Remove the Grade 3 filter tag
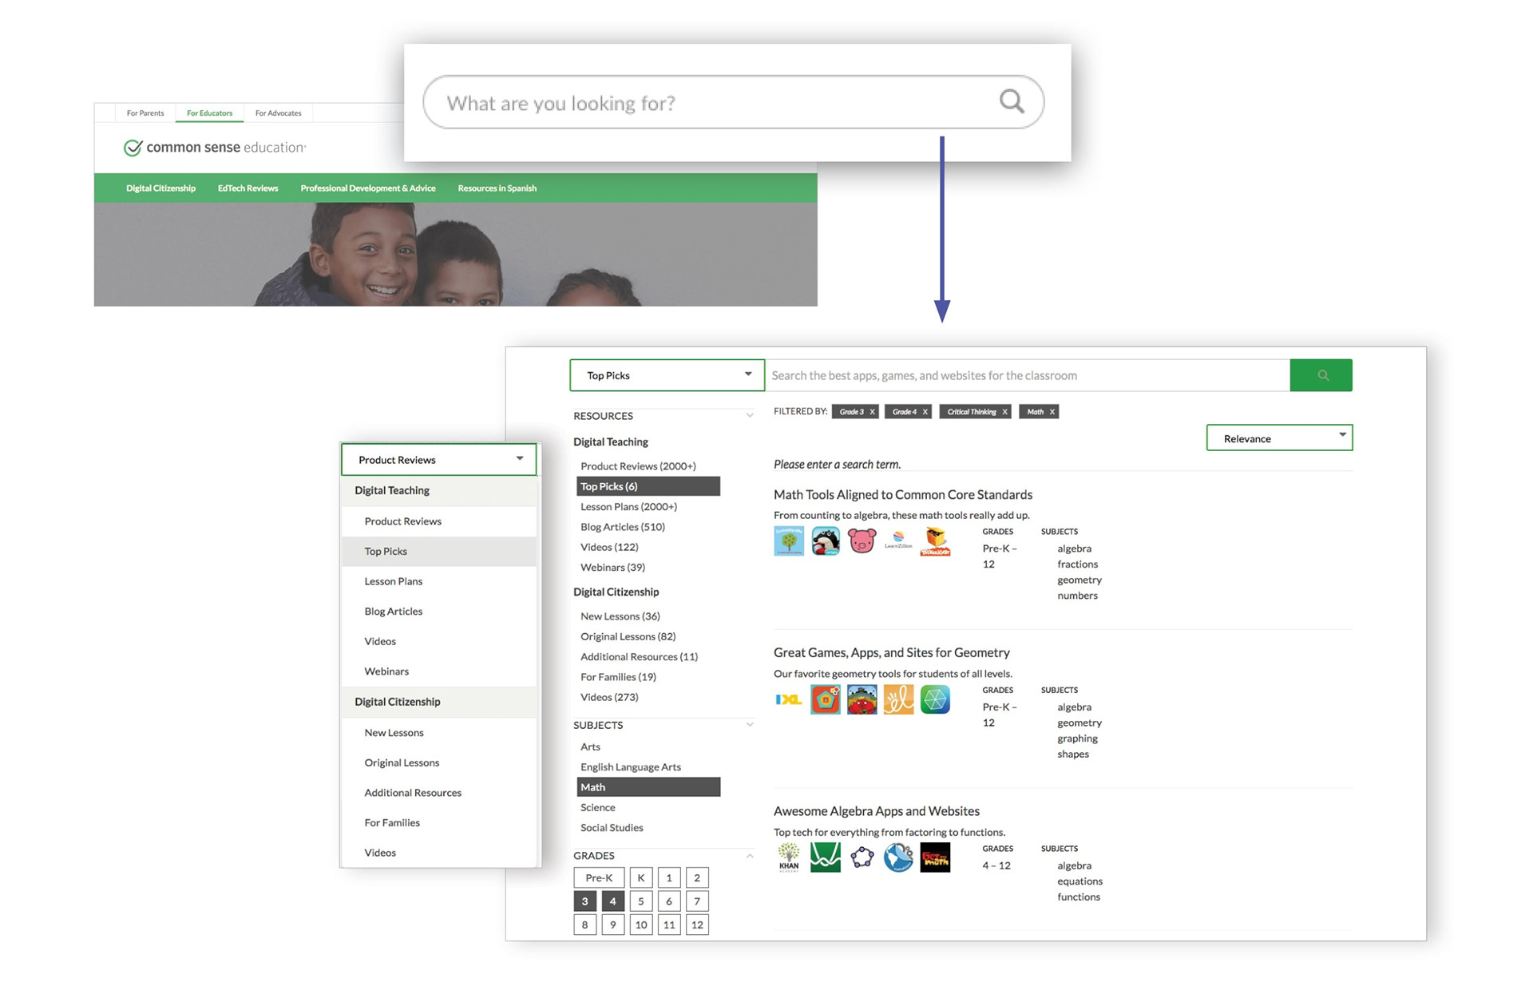This screenshot has height=990, width=1533. click(x=872, y=412)
